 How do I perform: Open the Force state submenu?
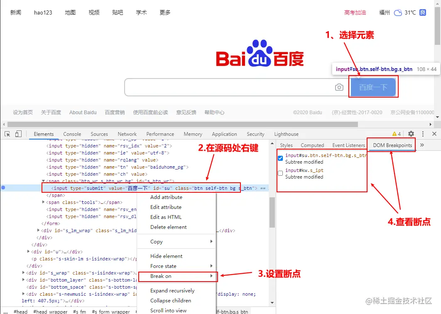tap(176, 266)
